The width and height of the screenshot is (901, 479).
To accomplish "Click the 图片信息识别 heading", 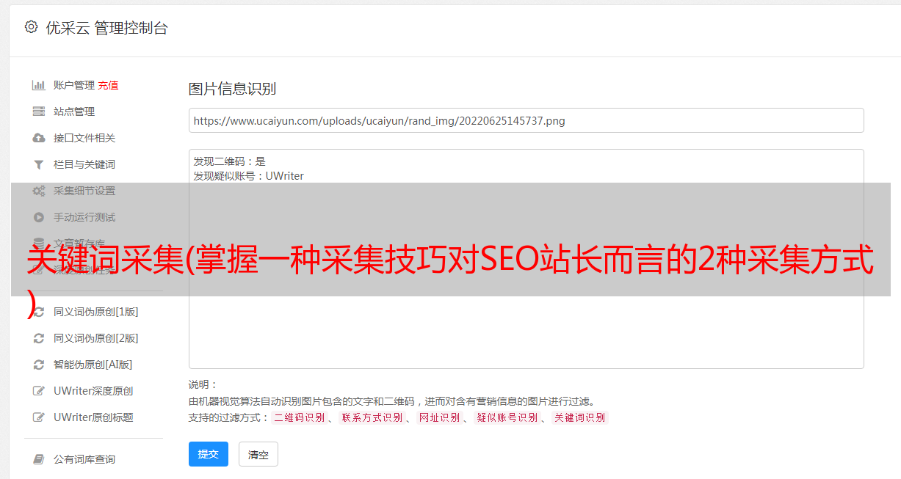I will (232, 89).
